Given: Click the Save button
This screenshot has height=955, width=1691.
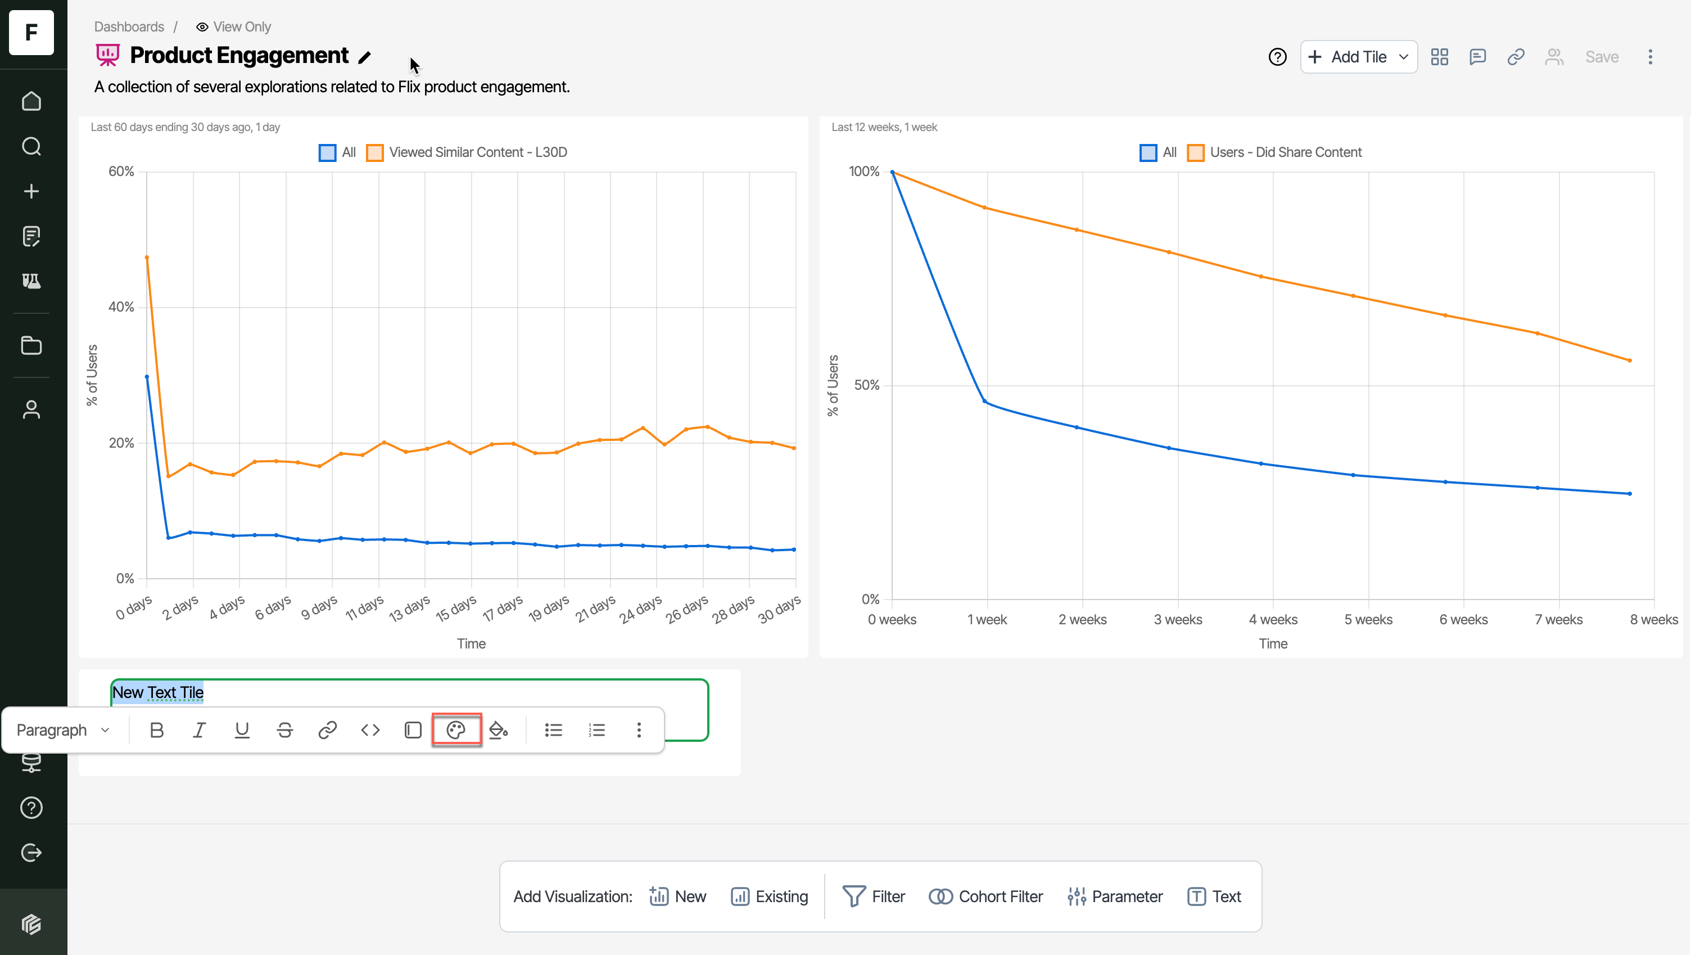Looking at the screenshot, I should pyautogui.click(x=1601, y=57).
